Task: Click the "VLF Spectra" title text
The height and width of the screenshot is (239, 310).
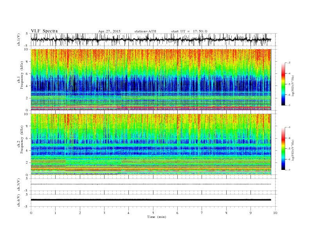Action: pyautogui.click(x=44, y=31)
